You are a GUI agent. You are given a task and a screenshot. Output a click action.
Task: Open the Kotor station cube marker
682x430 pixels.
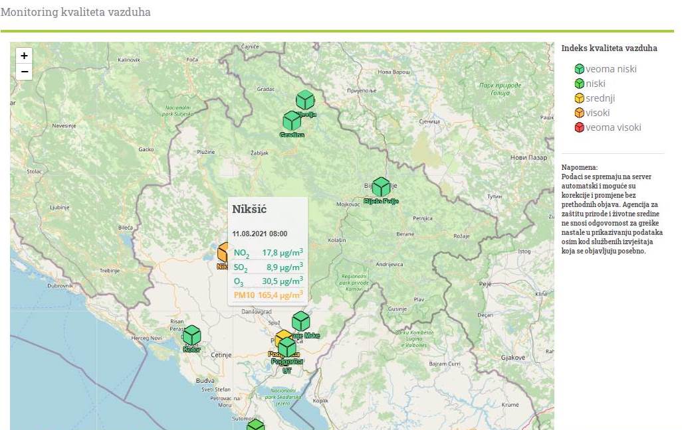click(191, 335)
